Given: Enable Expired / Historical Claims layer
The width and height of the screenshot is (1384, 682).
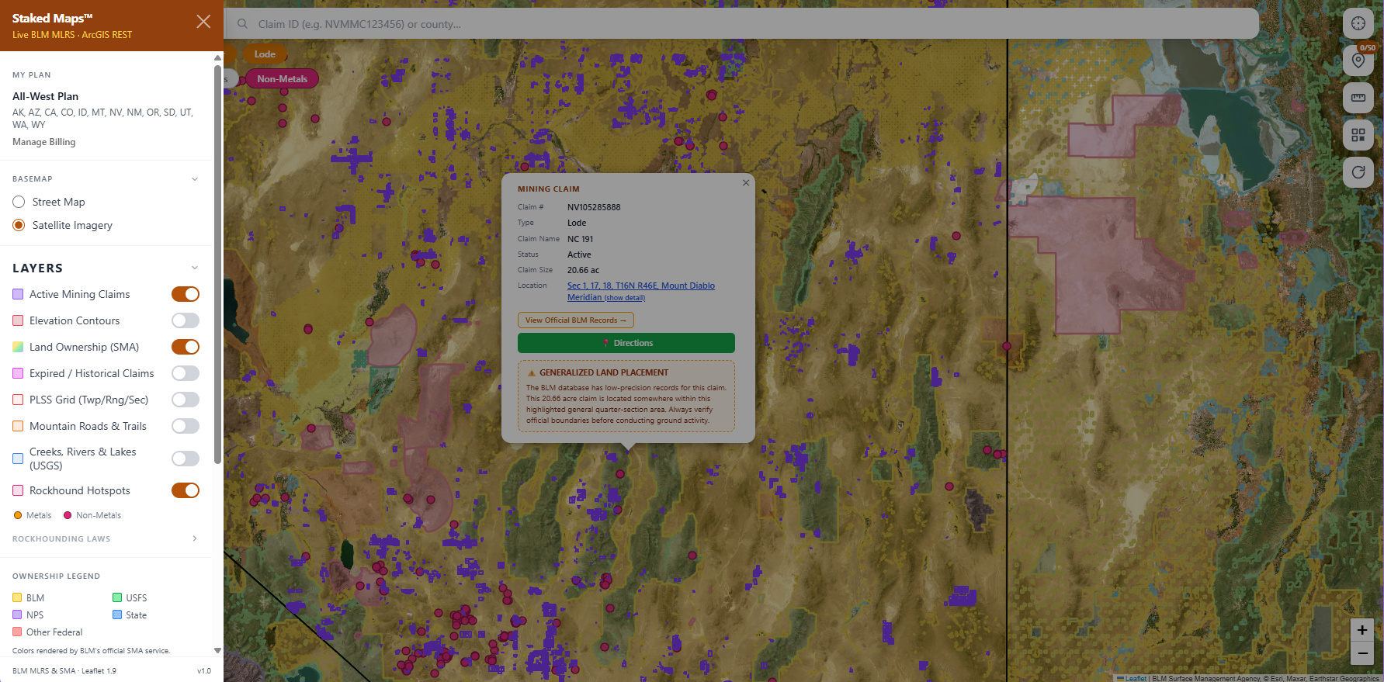Looking at the screenshot, I should tap(186, 373).
